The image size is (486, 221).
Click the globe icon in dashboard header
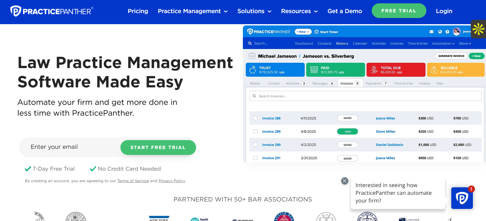pyautogui.click(x=440, y=32)
